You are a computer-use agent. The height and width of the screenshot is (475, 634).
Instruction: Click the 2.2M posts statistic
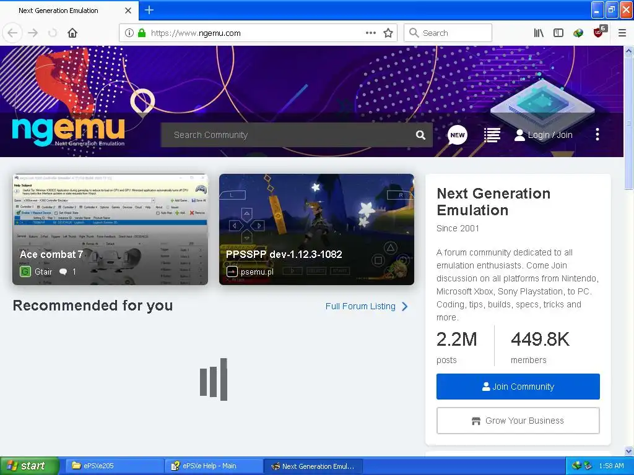coord(457,348)
